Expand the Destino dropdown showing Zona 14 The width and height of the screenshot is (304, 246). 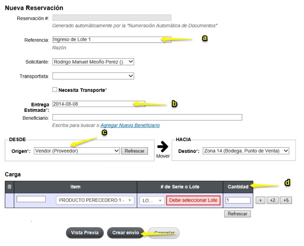(x=246, y=151)
